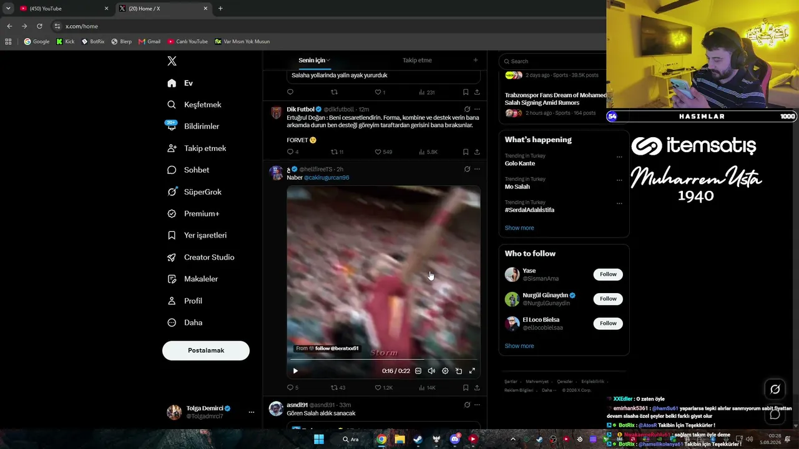799x449 pixels.
Task: Reload the page in Chrome
Action: pyautogui.click(x=39, y=26)
